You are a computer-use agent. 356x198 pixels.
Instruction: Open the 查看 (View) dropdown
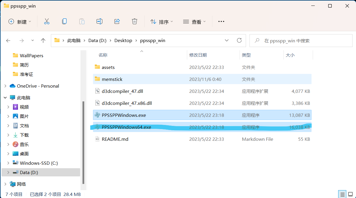(194, 22)
